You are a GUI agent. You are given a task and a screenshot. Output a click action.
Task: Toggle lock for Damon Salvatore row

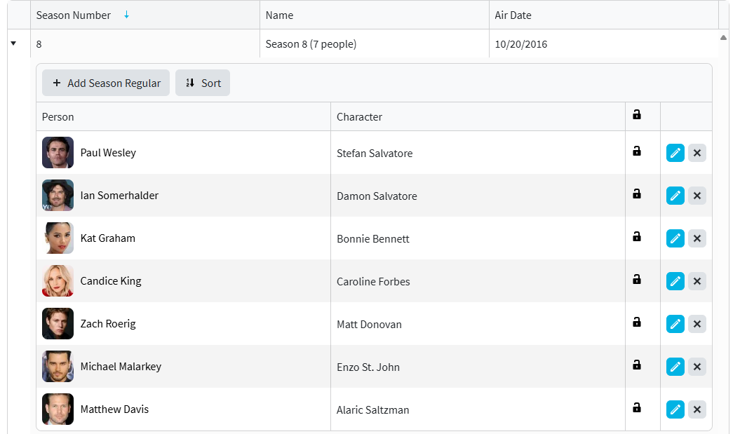pyautogui.click(x=637, y=194)
